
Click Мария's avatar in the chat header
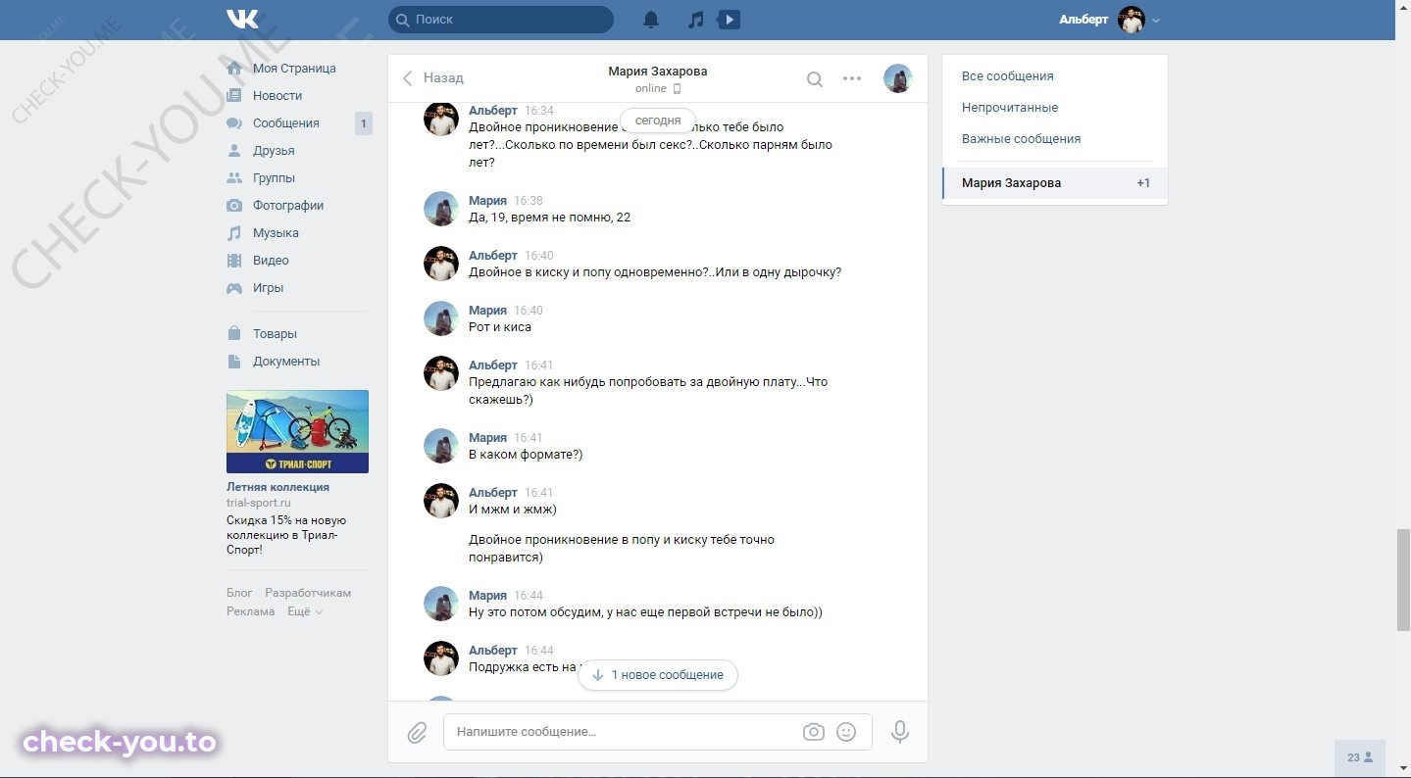tap(898, 78)
